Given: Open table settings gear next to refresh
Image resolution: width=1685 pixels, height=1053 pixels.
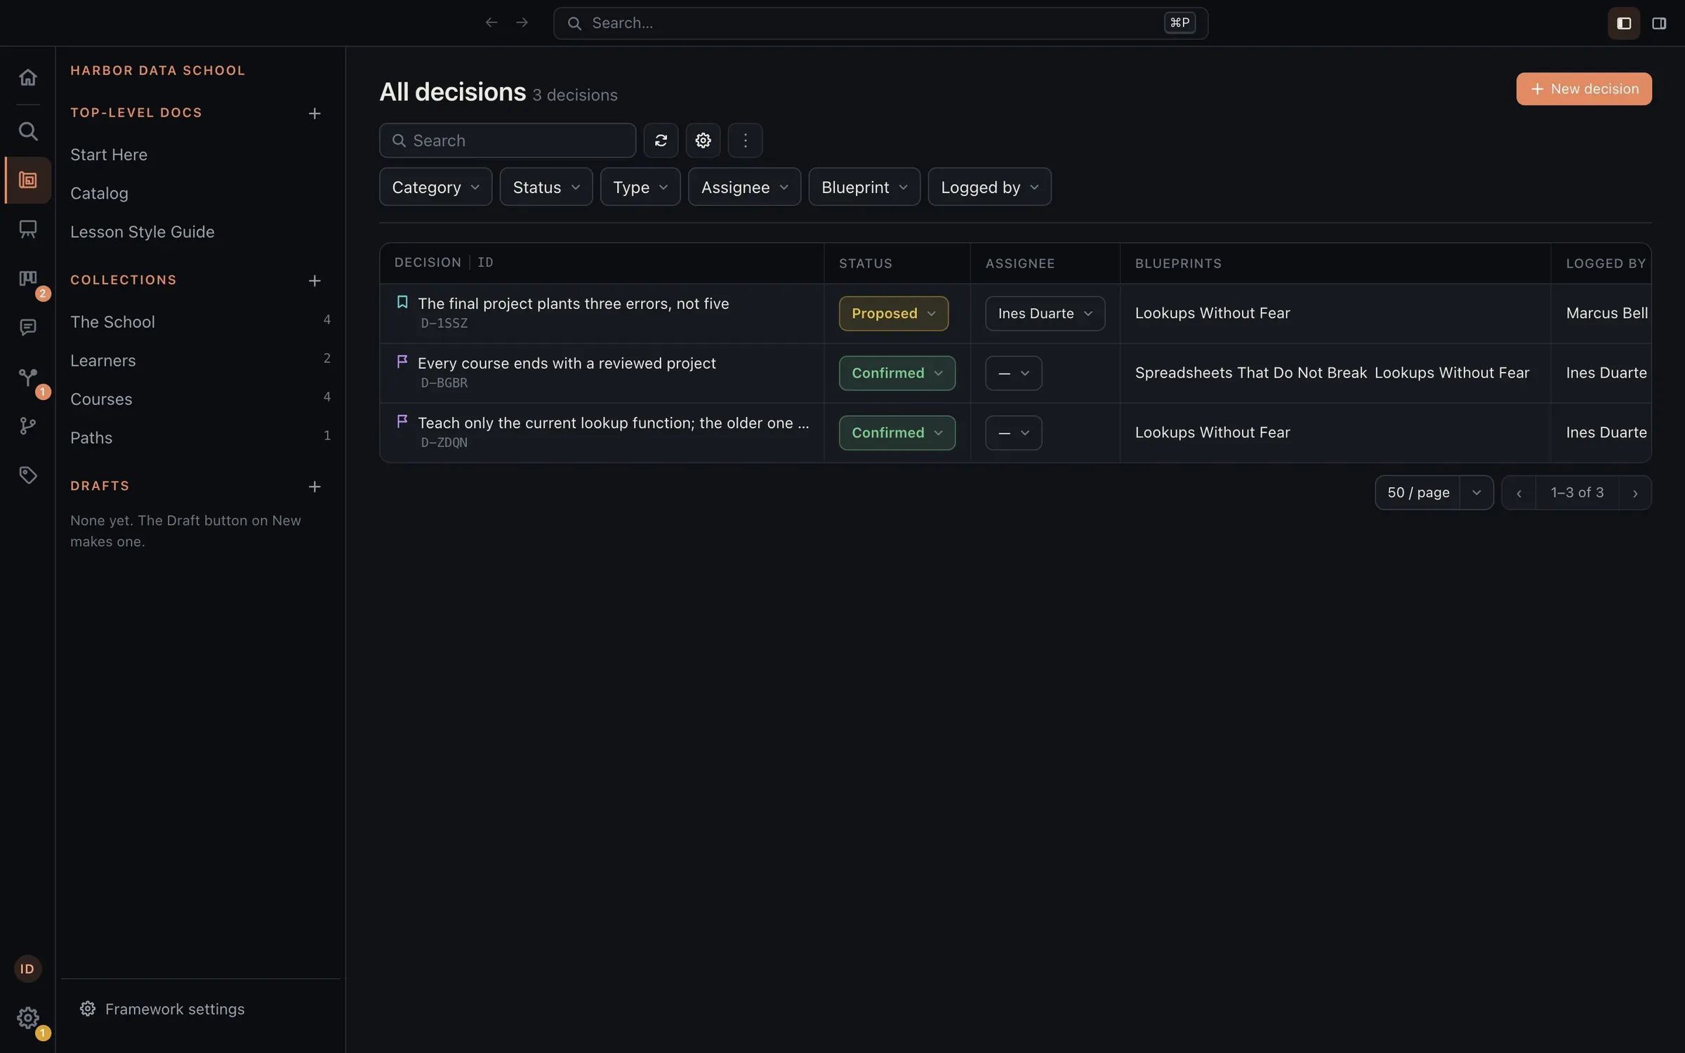Looking at the screenshot, I should tap(703, 140).
